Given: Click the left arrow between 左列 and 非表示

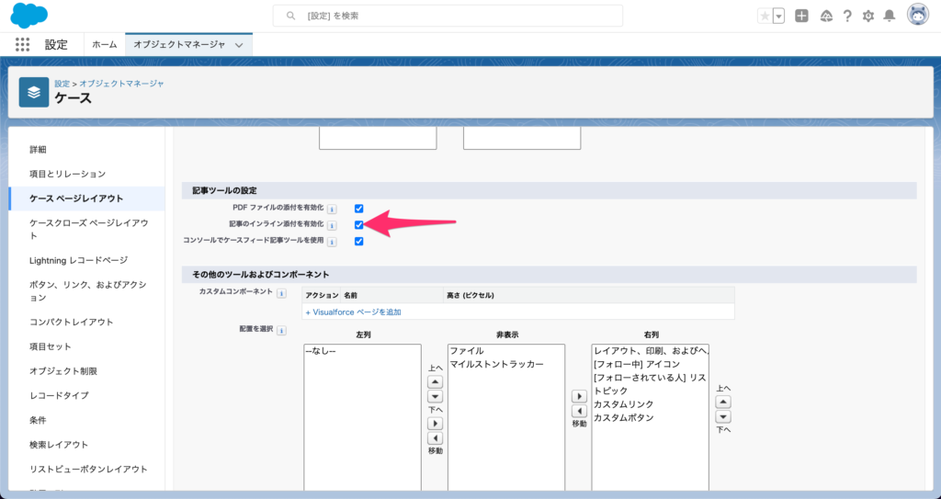Looking at the screenshot, I should pos(435,438).
